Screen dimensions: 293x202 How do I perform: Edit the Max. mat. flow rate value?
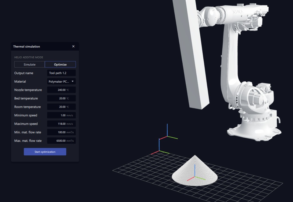(61, 140)
